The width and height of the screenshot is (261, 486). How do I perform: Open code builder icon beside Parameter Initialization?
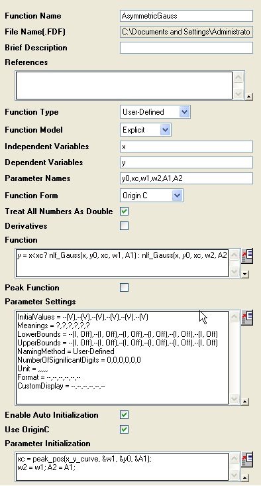click(x=247, y=459)
